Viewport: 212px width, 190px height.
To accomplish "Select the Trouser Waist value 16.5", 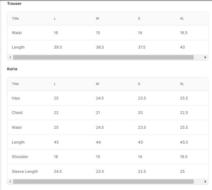I will [184, 33].
